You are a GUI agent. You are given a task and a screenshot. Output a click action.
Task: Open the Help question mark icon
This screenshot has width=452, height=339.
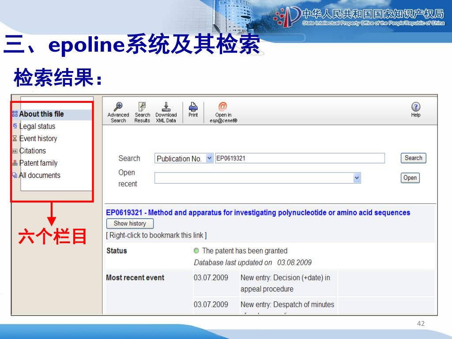coord(416,107)
